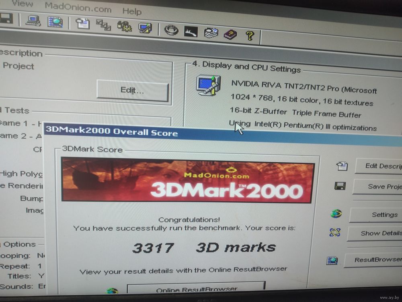Click the purple help book toolbar icon
The image size is (402, 302).
(230, 34)
